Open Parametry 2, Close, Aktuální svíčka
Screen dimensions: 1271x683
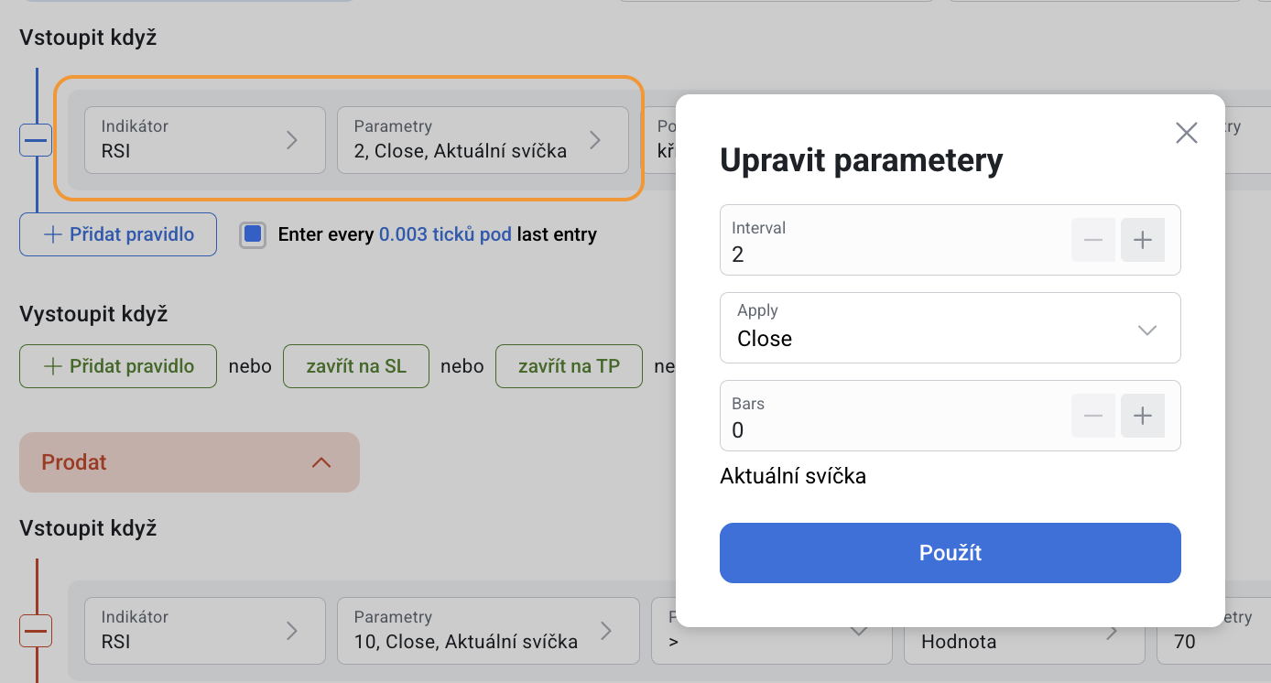[x=483, y=140]
